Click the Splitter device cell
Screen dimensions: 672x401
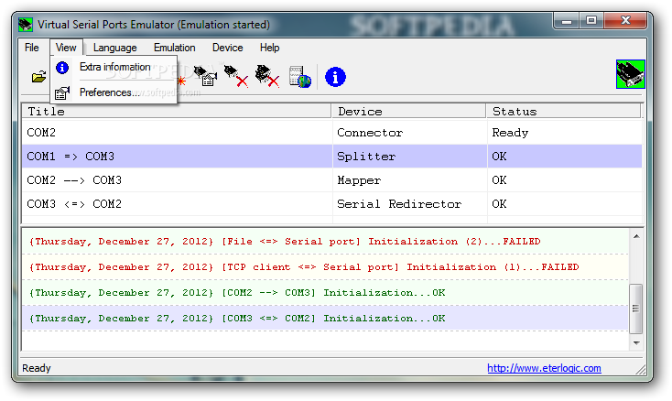pos(410,157)
